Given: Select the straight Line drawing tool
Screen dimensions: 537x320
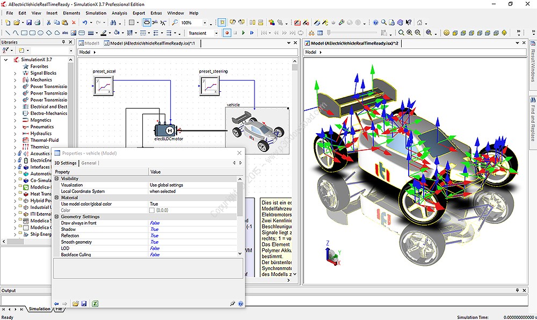Looking at the screenshot, I should click(8, 33).
